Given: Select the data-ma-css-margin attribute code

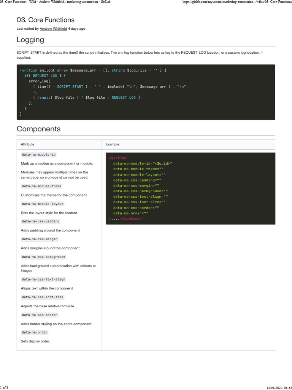Looking at the screenshot, I should coord(40,239).
